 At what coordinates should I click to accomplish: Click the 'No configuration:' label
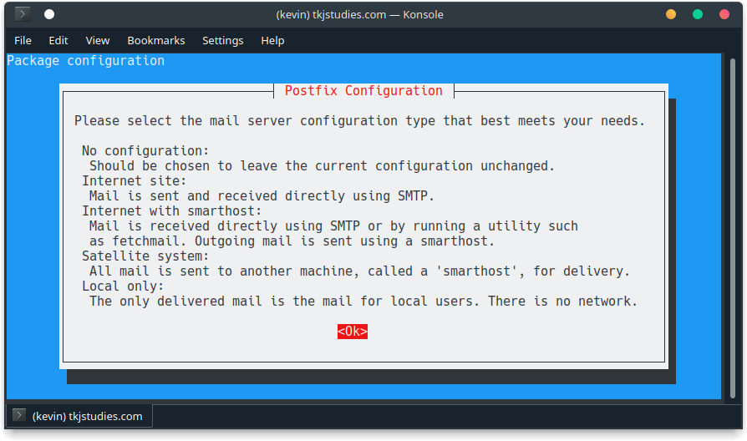[x=145, y=150]
